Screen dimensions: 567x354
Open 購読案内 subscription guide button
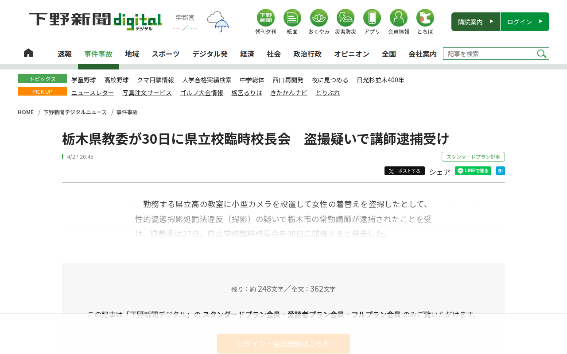[476, 22]
